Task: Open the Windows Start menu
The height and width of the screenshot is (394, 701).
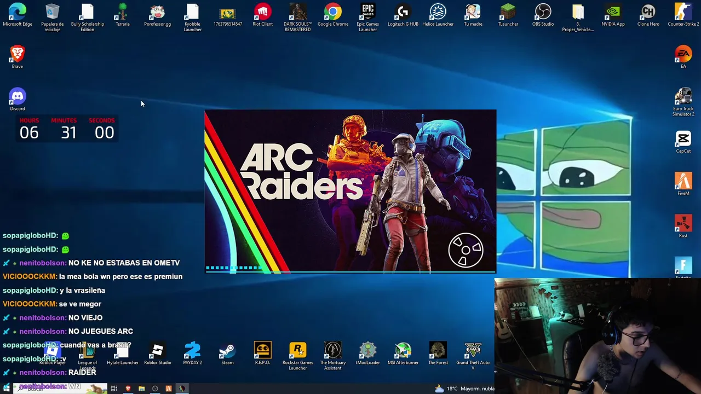Action: (6, 389)
